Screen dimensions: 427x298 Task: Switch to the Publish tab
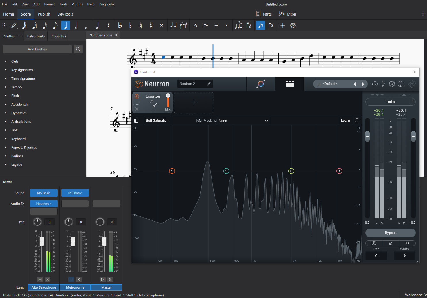coord(44,14)
